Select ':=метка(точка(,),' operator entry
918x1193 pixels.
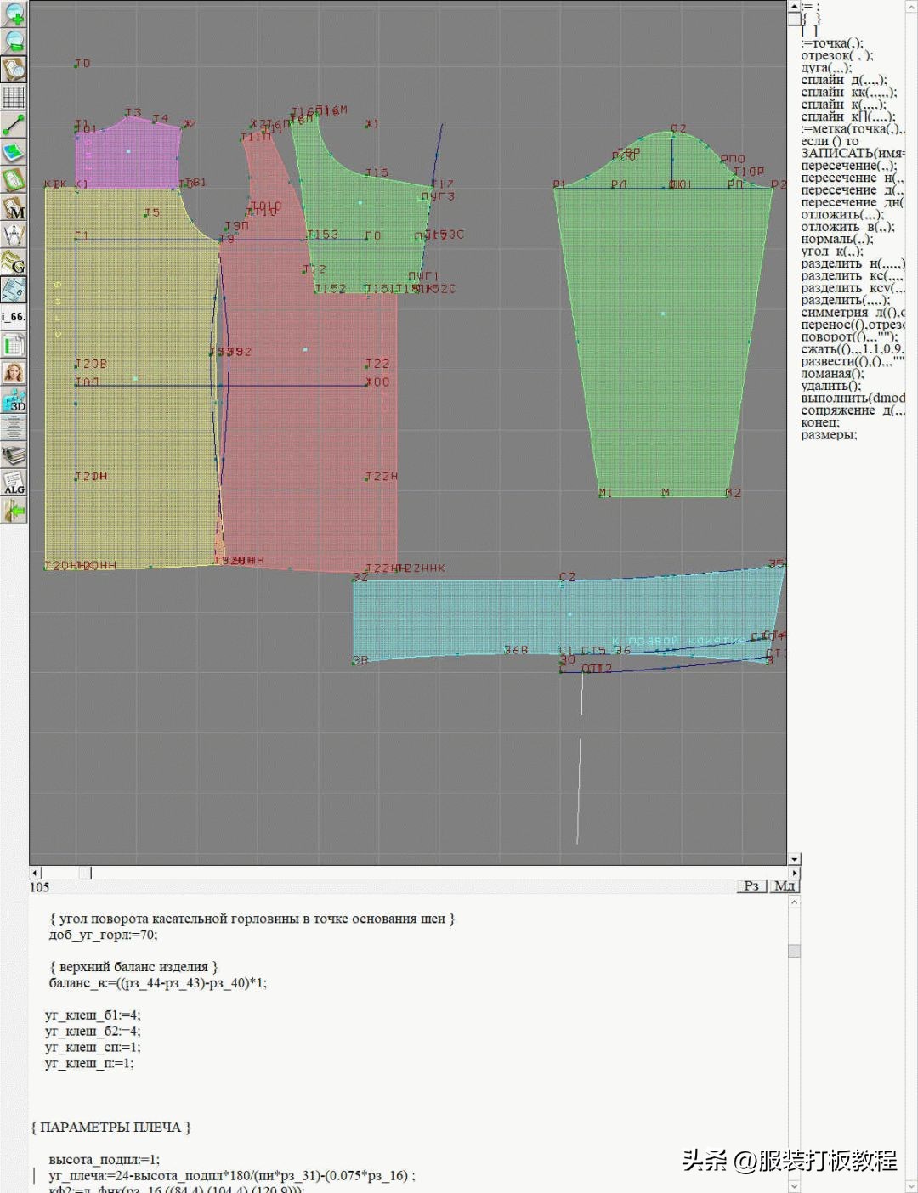[853, 129]
